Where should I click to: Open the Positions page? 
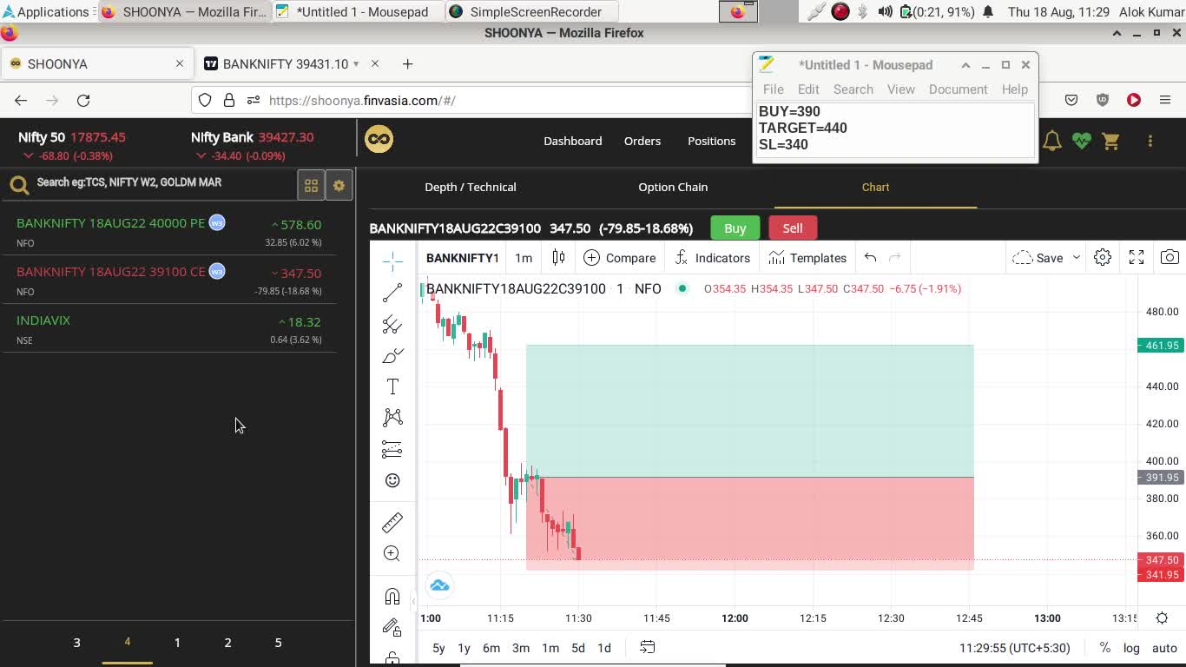712,141
